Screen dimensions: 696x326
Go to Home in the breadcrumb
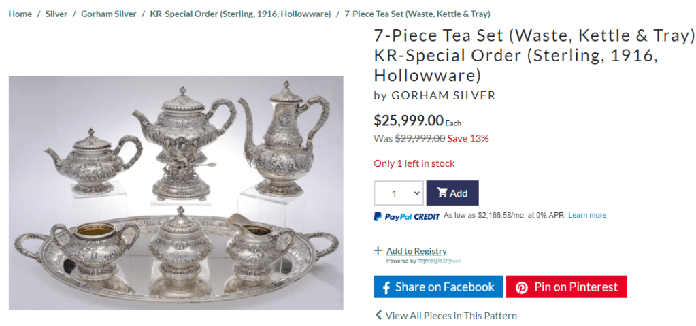pos(20,14)
